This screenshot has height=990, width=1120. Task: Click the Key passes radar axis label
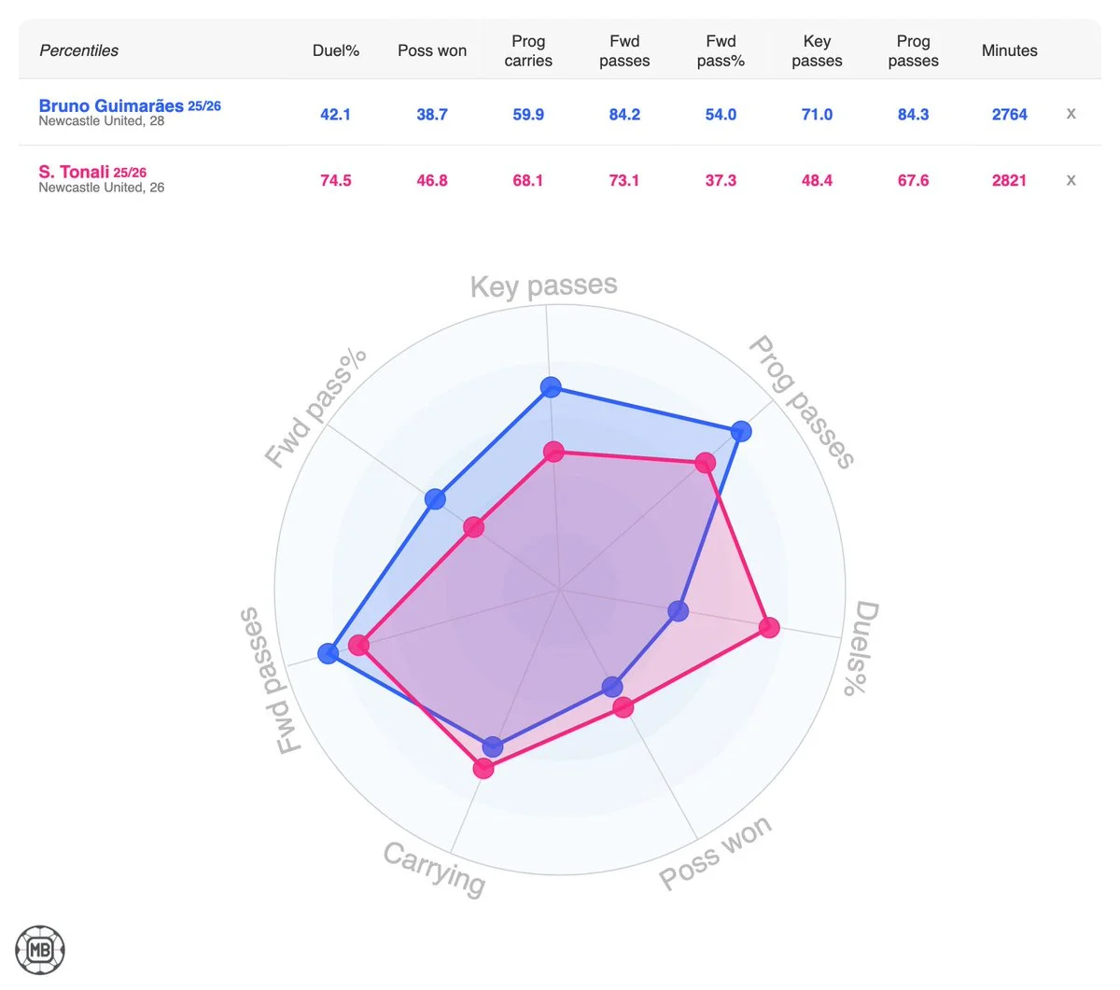[x=544, y=286]
